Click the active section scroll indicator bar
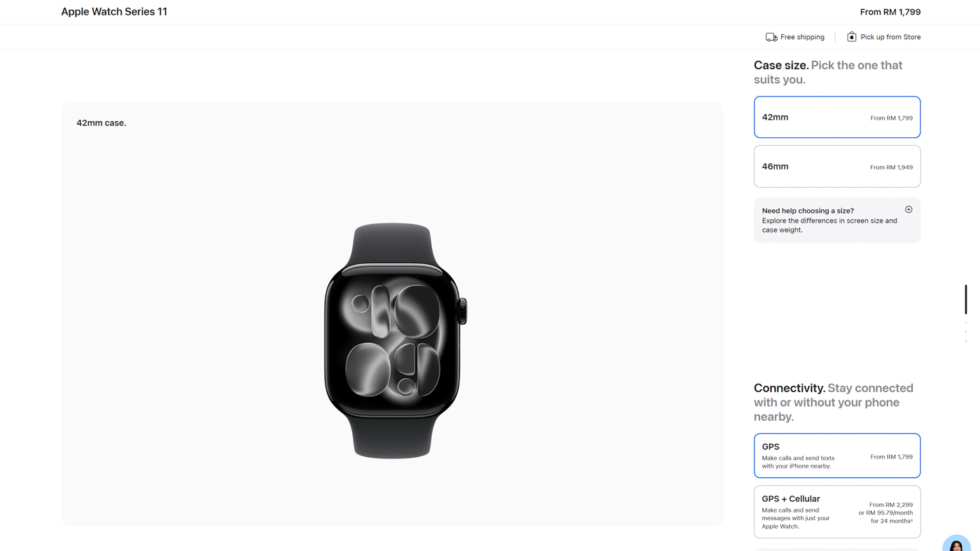 coord(966,300)
